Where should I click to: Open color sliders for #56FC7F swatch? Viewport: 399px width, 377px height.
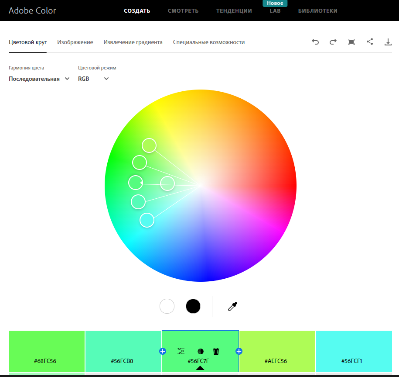[x=181, y=351]
